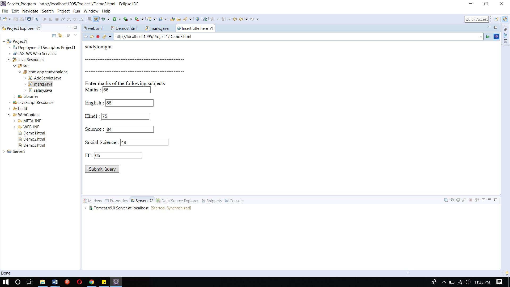
Task: Click the Maths marks input field
Action: pyautogui.click(x=126, y=90)
